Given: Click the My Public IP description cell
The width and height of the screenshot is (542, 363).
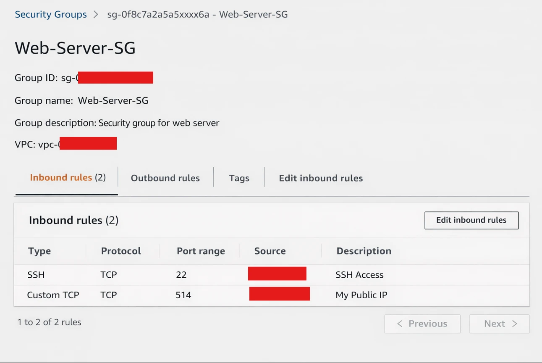Looking at the screenshot, I should point(361,295).
